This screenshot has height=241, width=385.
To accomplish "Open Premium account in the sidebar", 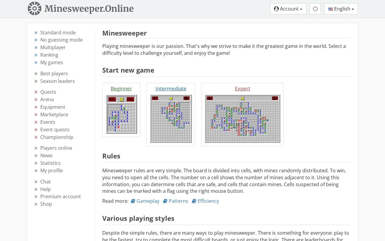I will pos(60,196).
